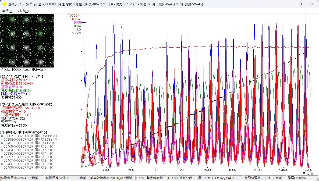Click the 300 day marker on the x-axis

pos(106,170)
